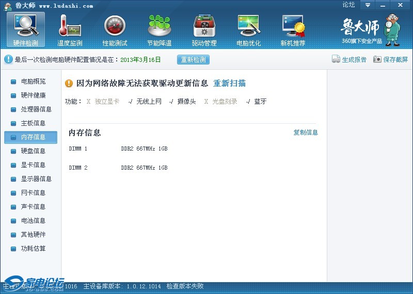The image size is (413, 294).
Task: Open 驱动管理 driver management
Action: [x=204, y=30]
